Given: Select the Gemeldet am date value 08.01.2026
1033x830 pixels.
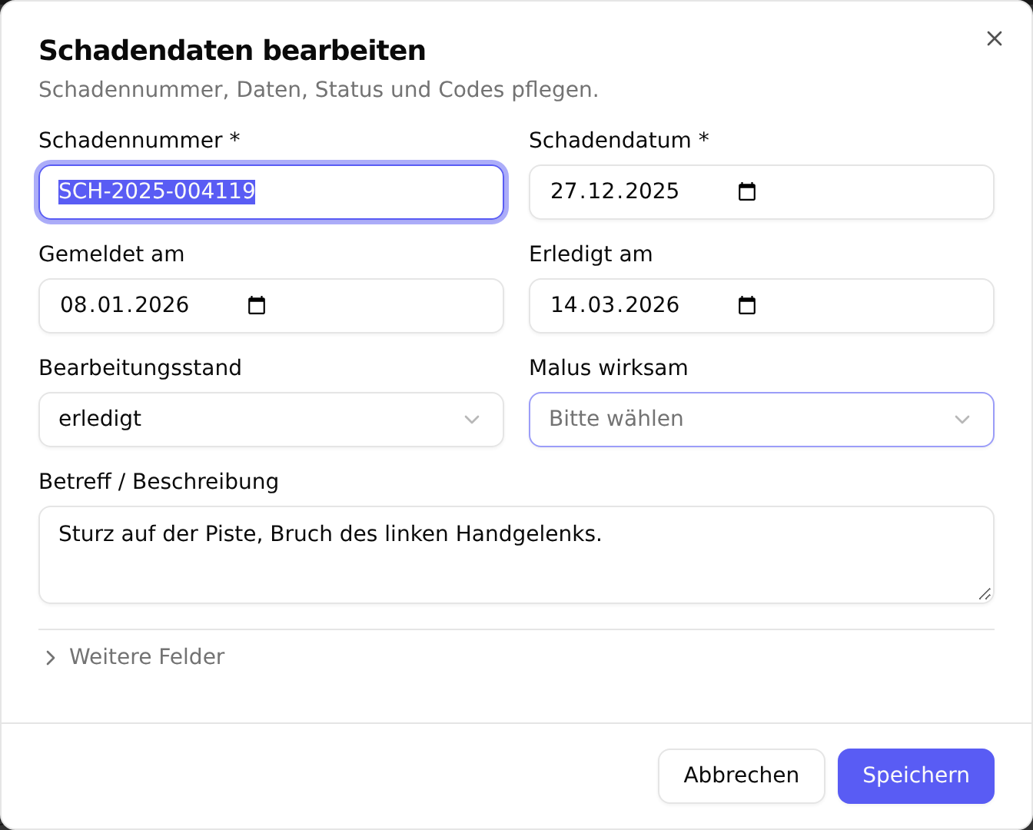Looking at the screenshot, I should 125,305.
